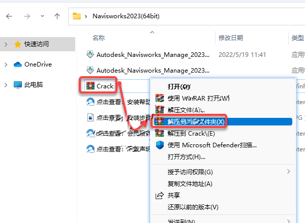Click the share icon beside 共享

pyautogui.click(x=160, y=196)
